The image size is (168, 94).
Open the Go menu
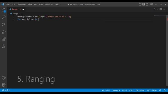pos(36,4)
